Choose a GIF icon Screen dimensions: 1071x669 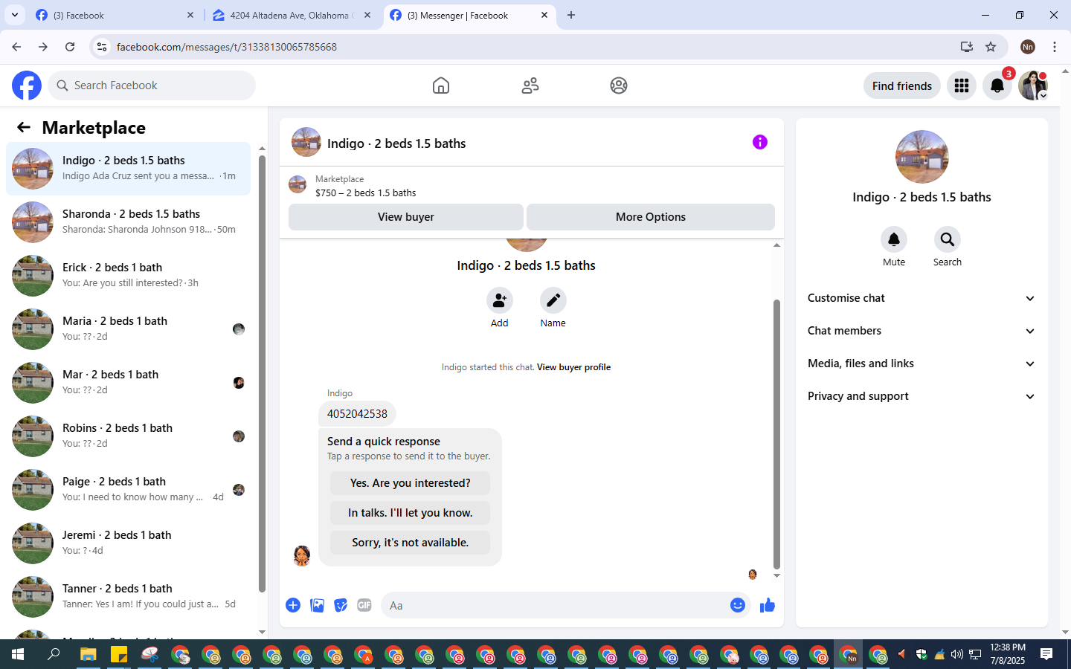pos(364,605)
